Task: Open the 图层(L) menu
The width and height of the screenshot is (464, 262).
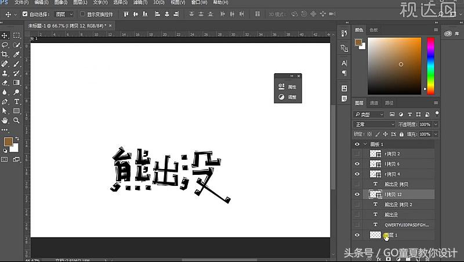Action: click(x=80, y=2)
